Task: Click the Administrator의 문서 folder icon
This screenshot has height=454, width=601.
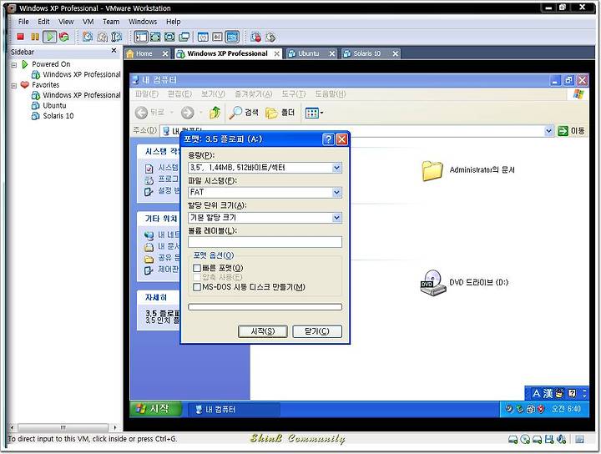Action: (432, 170)
